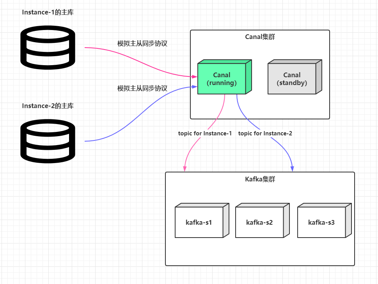The width and height of the screenshot is (378, 284).
Task: Select the Instance-2 primary database cylinder icon
Action: (x=48, y=141)
